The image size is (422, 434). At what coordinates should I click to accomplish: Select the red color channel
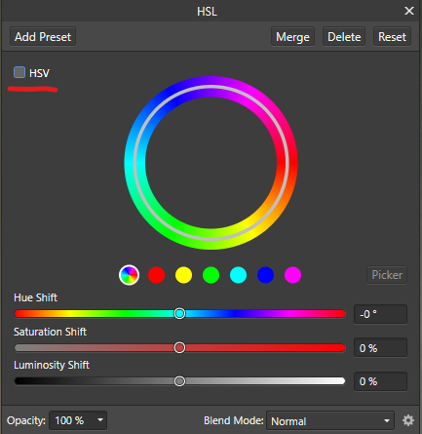point(156,275)
